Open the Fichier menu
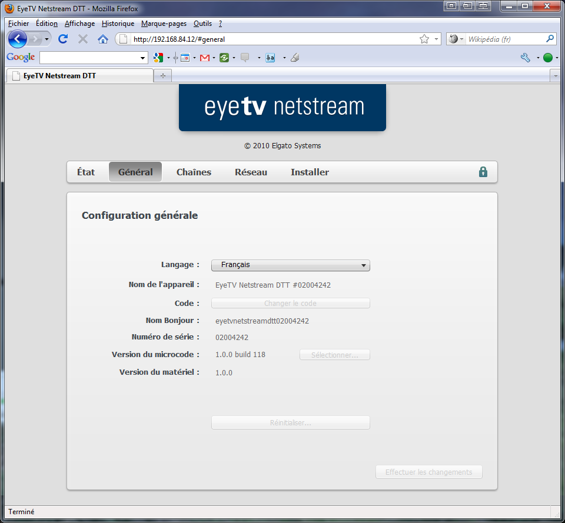Image resolution: width=565 pixels, height=523 pixels. tap(18, 24)
